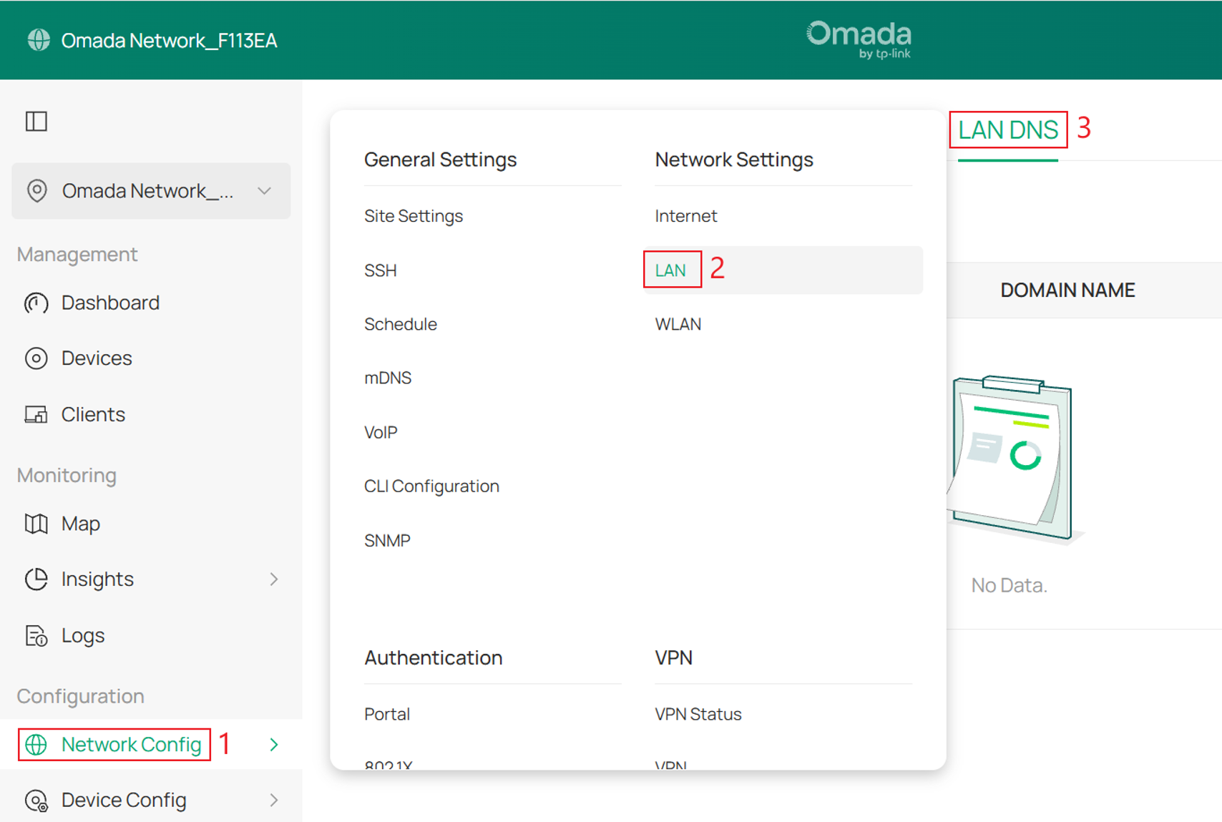Screen dimensions: 1222x822
Task: Open VPN Status under VPN
Action: click(x=698, y=714)
